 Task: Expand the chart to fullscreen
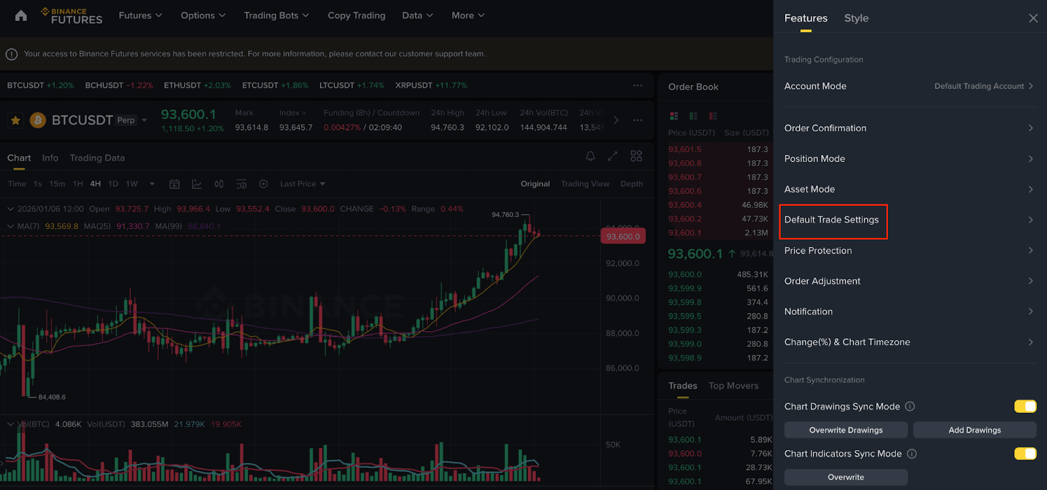click(612, 156)
